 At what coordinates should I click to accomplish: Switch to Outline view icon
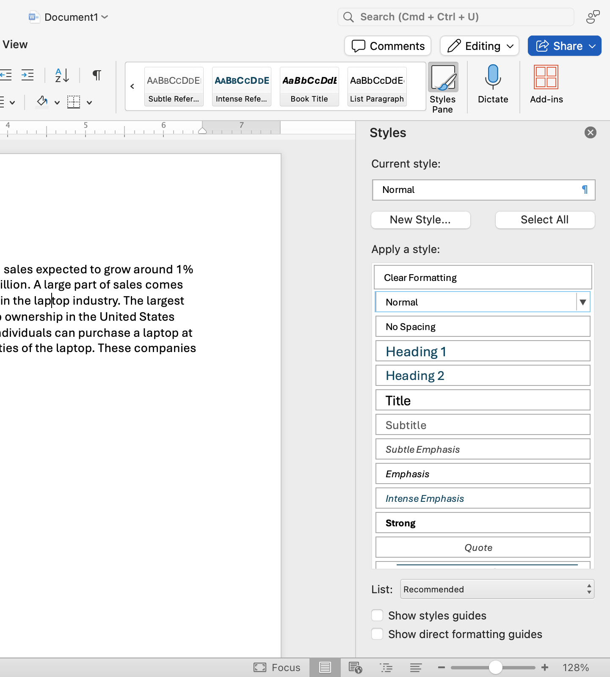click(386, 668)
